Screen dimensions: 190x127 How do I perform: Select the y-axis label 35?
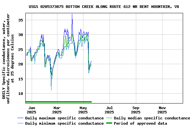[20, 20]
